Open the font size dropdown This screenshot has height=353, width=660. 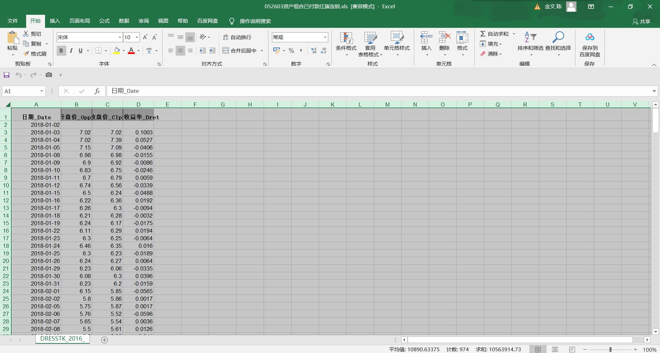click(137, 37)
